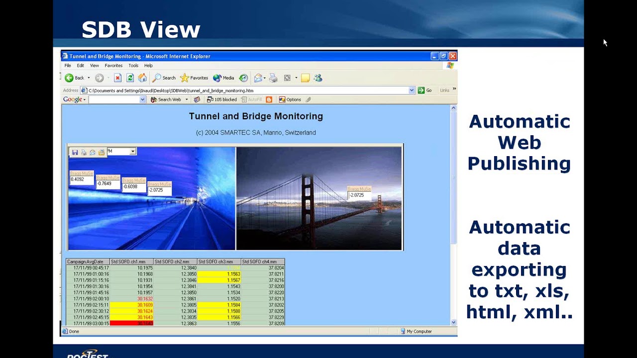This screenshot has height=358, width=637.
Task: Click the Mail envelope icon
Action: (x=257, y=78)
